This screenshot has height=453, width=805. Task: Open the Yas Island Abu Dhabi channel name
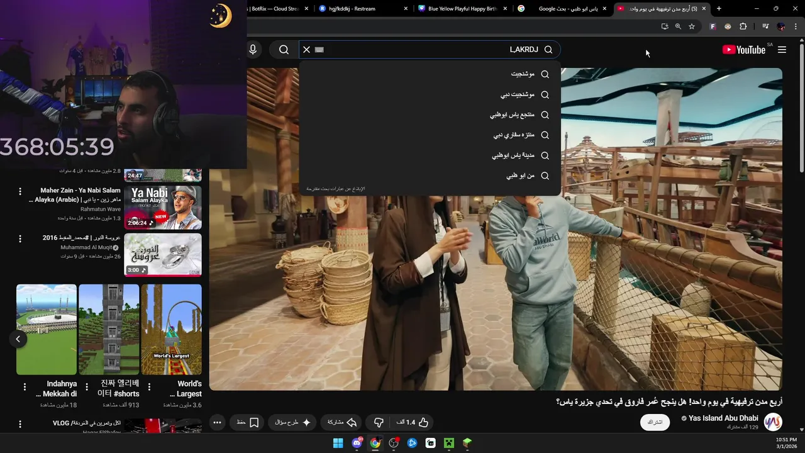click(723, 418)
